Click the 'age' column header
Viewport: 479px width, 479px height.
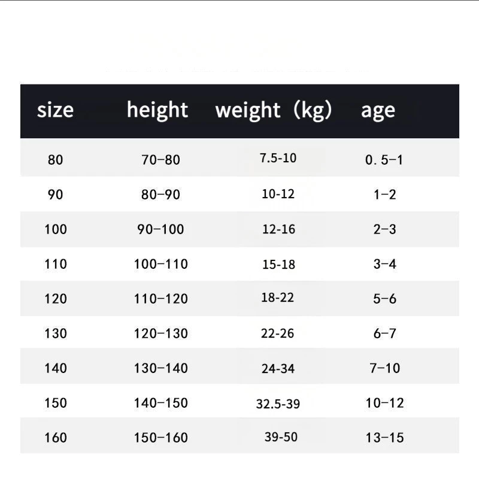pyautogui.click(x=378, y=111)
